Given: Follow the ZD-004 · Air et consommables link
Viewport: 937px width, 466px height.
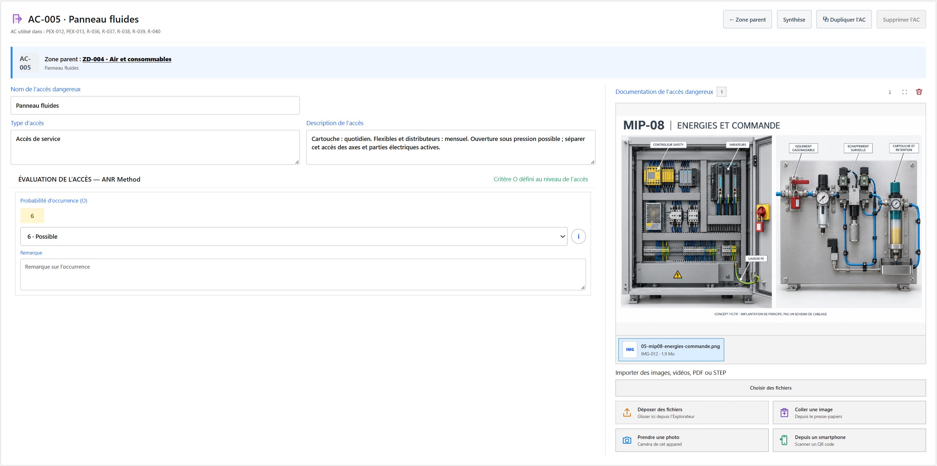Looking at the screenshot, I should (127, 59).
